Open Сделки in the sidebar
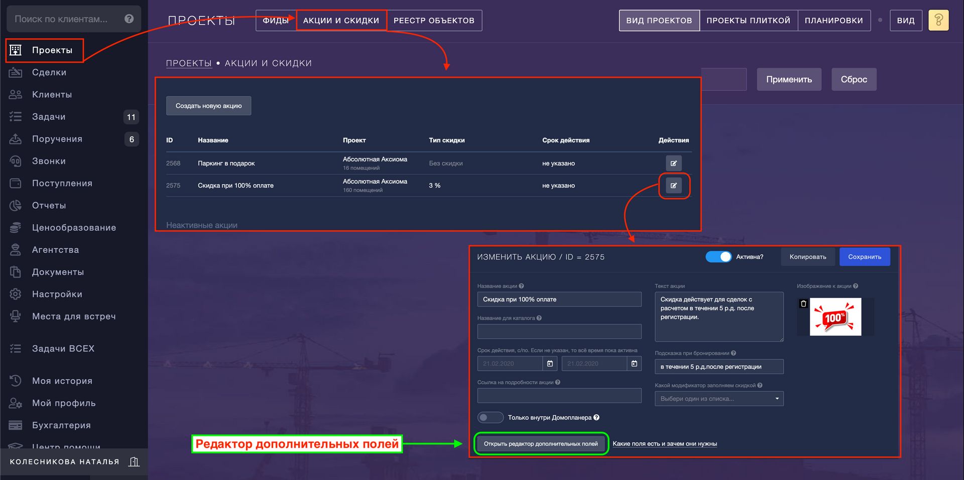The height and width of the screenshot is (480, 964). (x=49, y=72)
